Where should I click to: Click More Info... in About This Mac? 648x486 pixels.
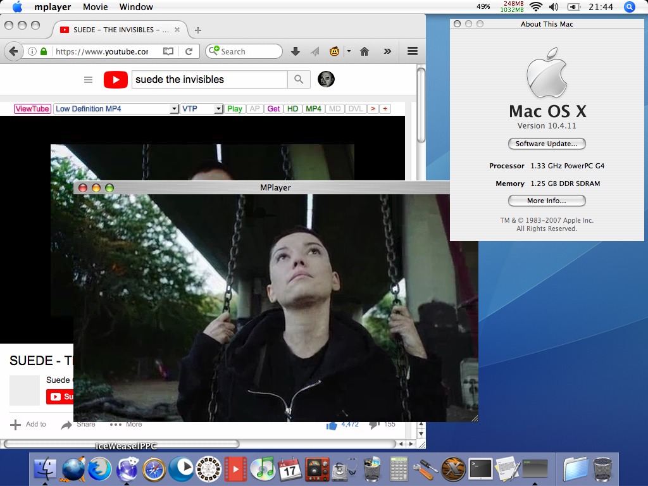[547, 201]
